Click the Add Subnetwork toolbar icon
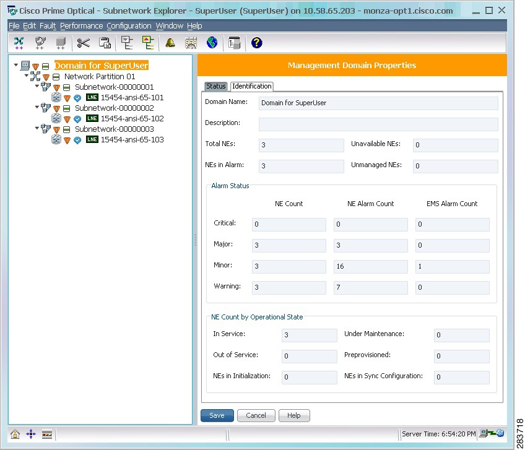 pos(40,43)
